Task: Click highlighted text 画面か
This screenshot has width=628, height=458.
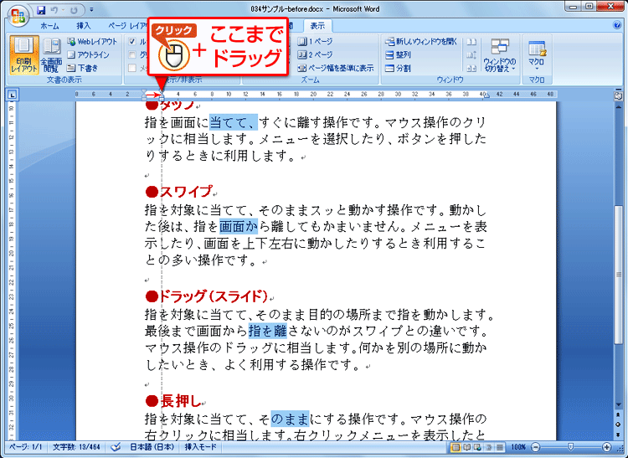Action: pos(239,226)
